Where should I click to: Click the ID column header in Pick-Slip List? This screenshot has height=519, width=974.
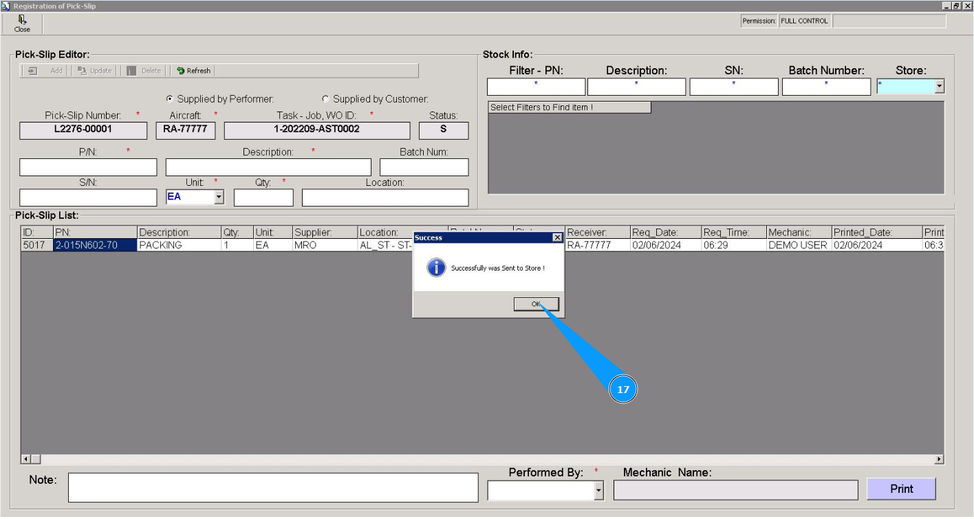(37, 233)
